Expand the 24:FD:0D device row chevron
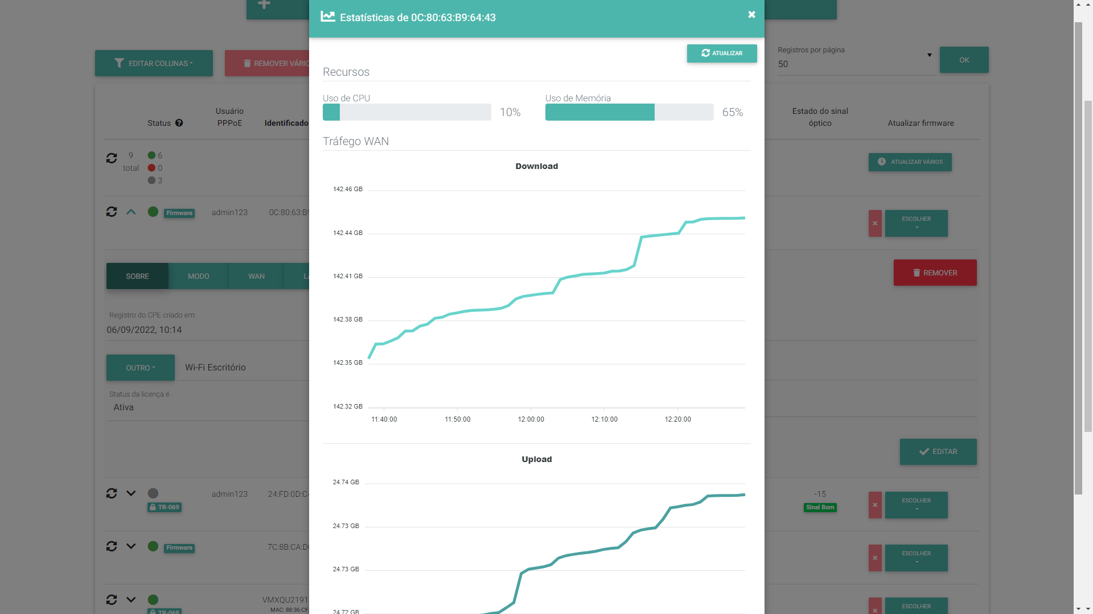Image resolution: width=1093 pixels, height=614 pixels. tap(131, 493)
